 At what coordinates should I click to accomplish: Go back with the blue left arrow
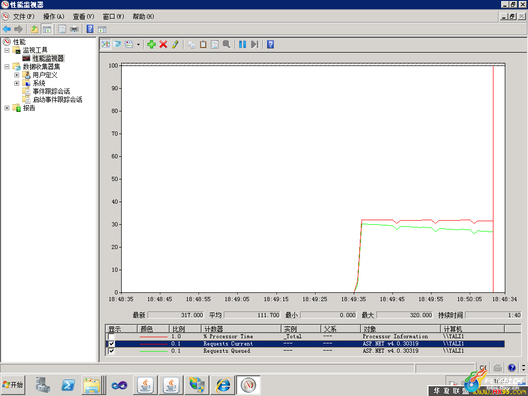(7, 29)
